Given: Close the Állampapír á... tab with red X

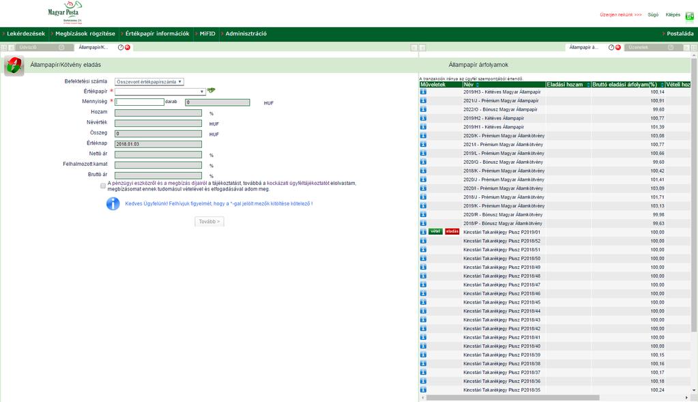Looking at the screenshot, I should pyautogui.click(x=618, y=47).
